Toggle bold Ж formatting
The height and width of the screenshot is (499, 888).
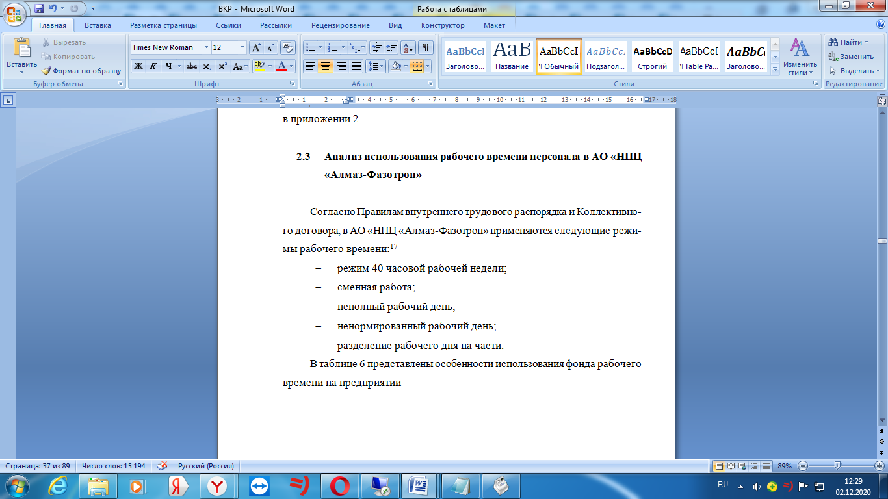point(138,66)
